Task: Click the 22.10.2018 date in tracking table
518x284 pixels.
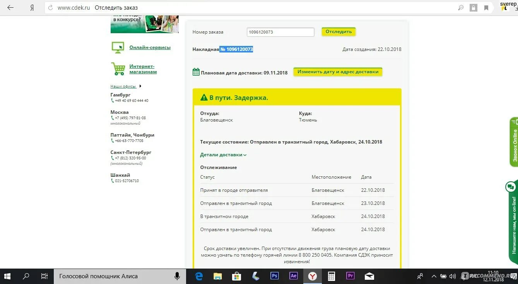Action: 373,190
